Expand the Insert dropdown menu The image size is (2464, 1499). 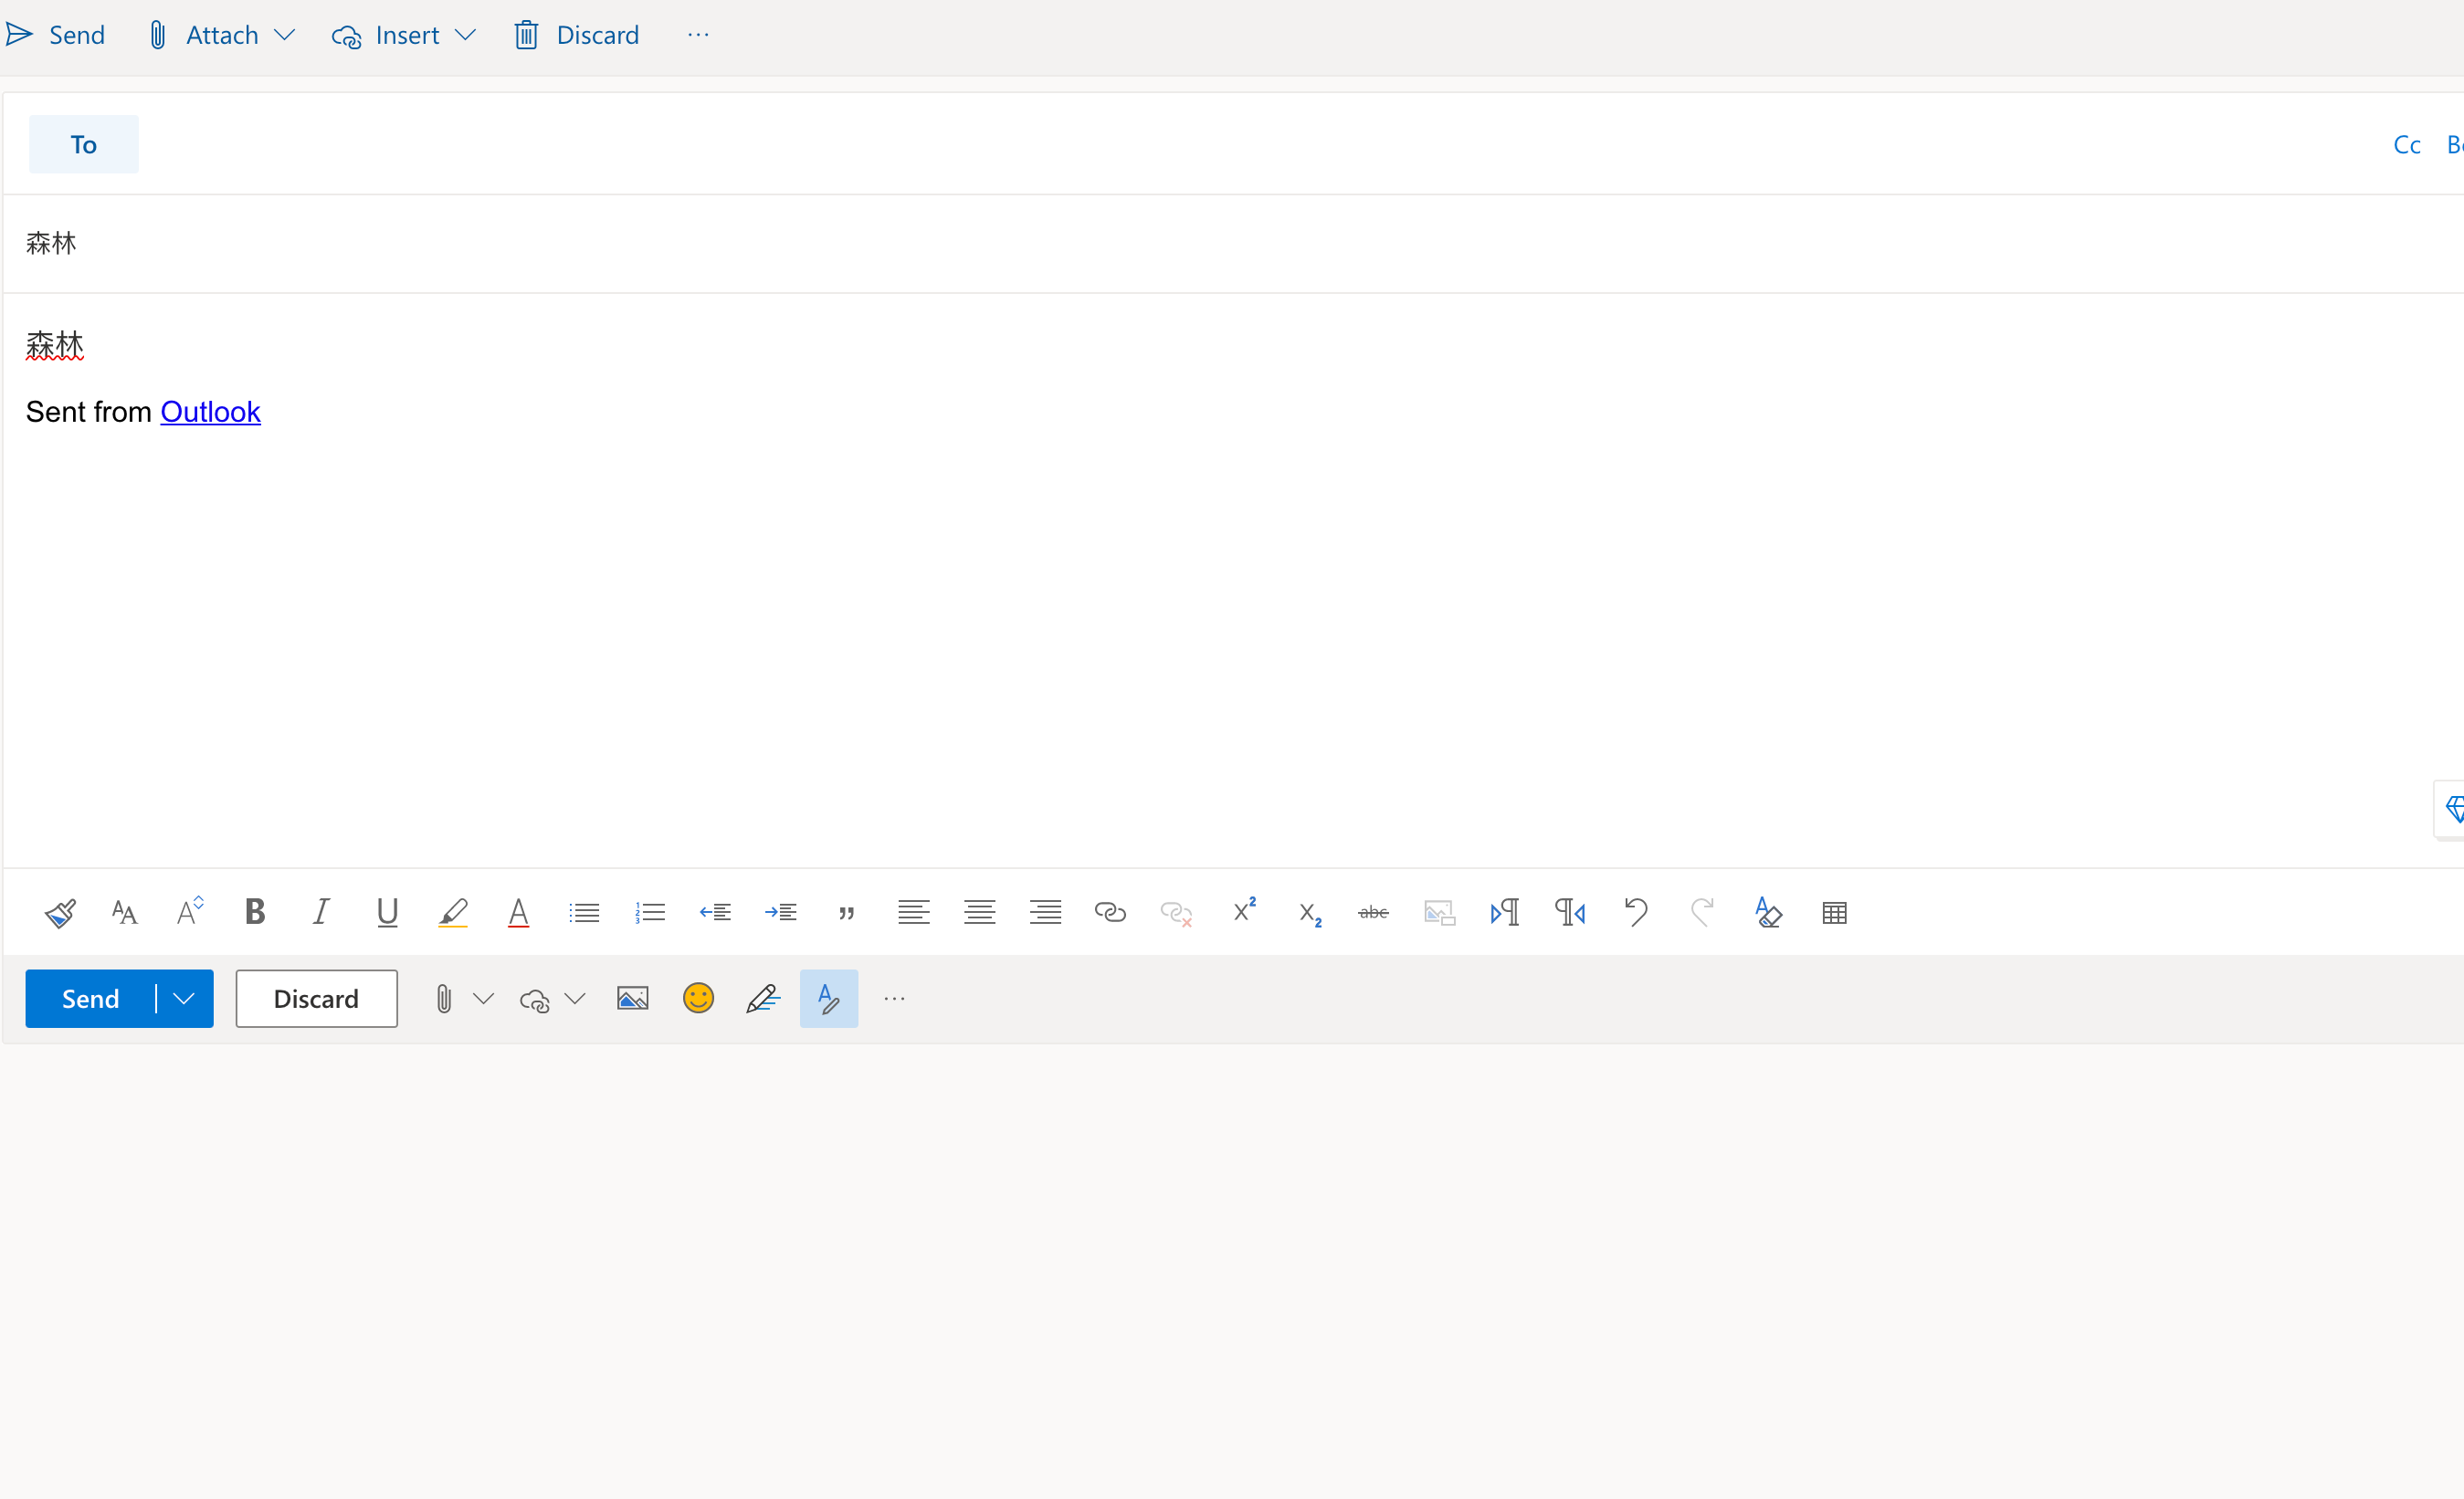(x=466, y=34)
